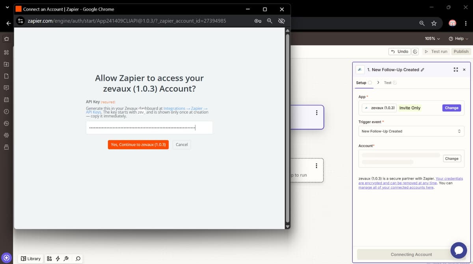The height and width of the screenshot is (264, 473).
Task: Open the settings gear icon in sidebar
Action: (6, 135)
